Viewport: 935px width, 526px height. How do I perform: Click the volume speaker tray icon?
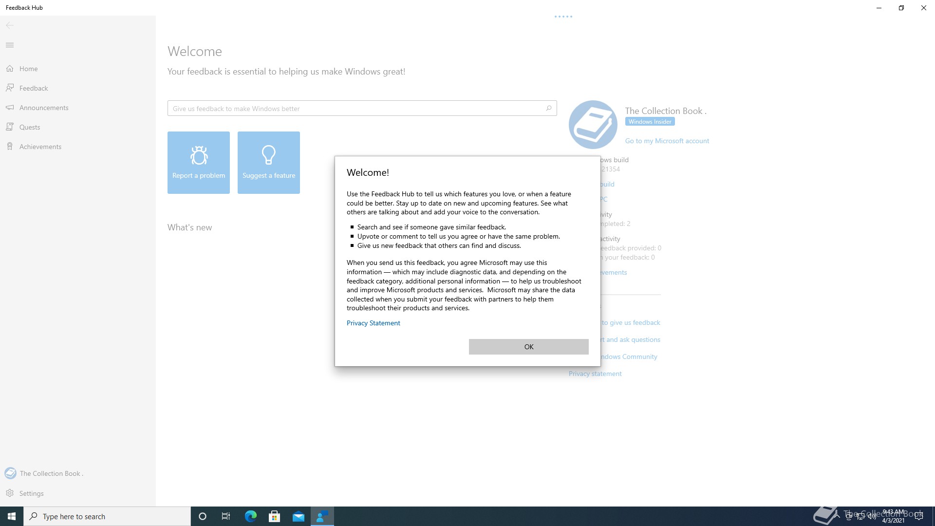point(872,516)
